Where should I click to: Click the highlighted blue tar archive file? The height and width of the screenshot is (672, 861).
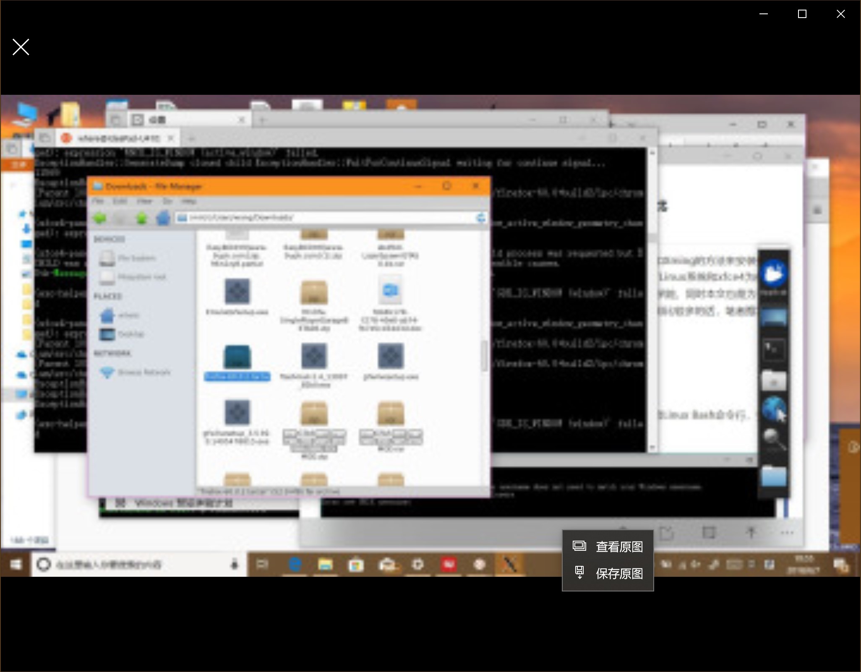pyautogui.click(x=237, y=357)
